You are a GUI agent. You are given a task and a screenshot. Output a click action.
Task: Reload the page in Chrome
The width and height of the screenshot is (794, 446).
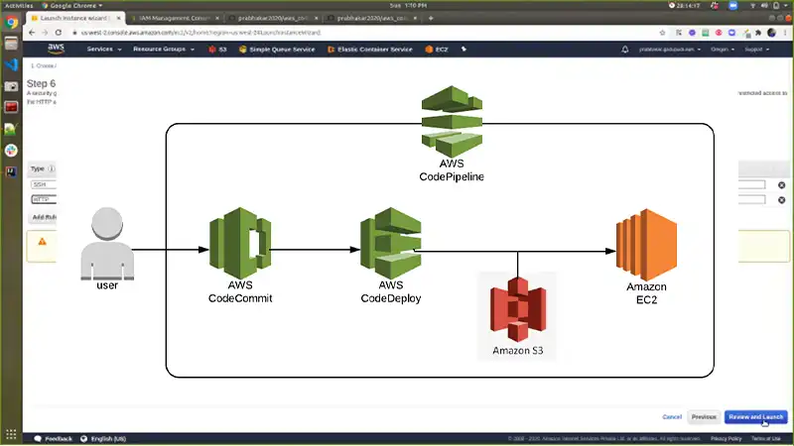click(59, 33)
